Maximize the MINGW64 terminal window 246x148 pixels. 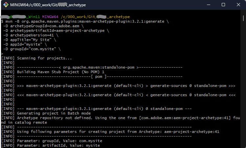click(223, 5)
